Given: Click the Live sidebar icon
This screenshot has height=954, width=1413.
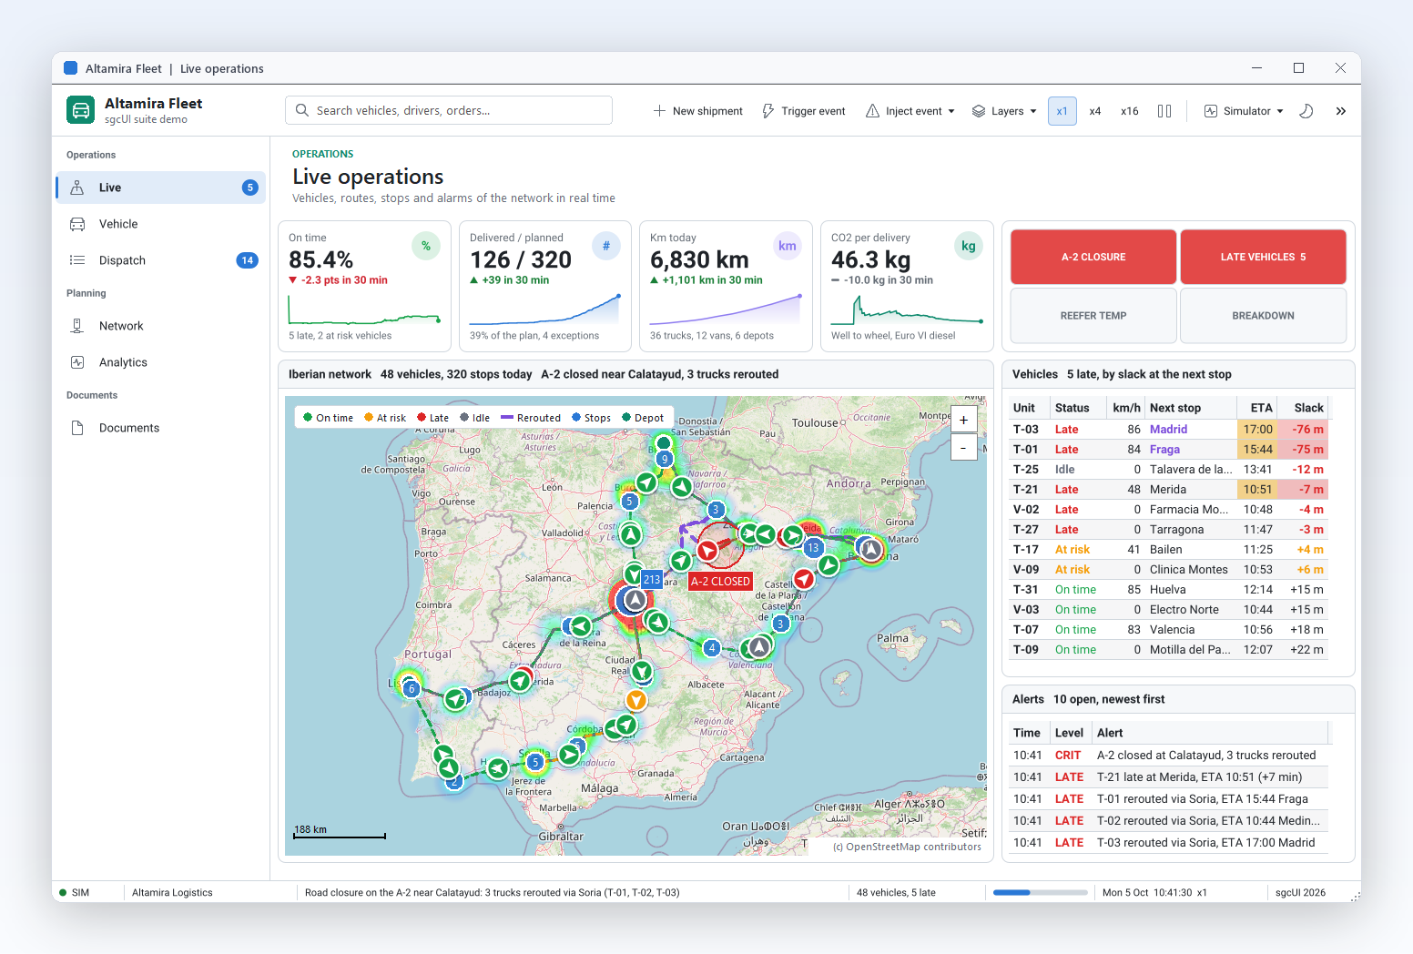Looking at the screenshot, I should click(x=77, y=188).
